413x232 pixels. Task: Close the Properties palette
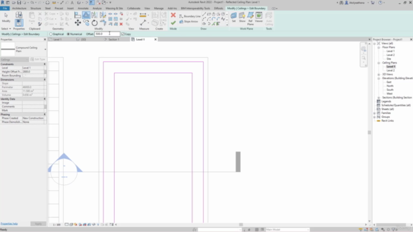[x=45, y=39]
